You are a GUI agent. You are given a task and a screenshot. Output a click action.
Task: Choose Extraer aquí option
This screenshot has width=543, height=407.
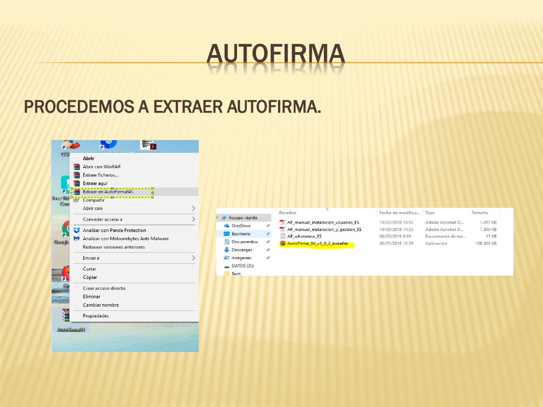(x=95, y=183)
